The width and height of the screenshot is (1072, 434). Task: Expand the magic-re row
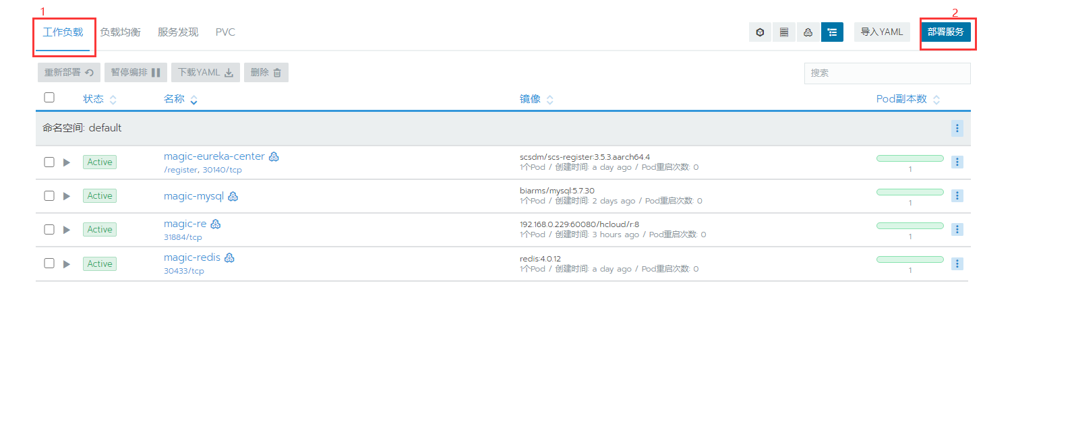(x=67, y=230)
